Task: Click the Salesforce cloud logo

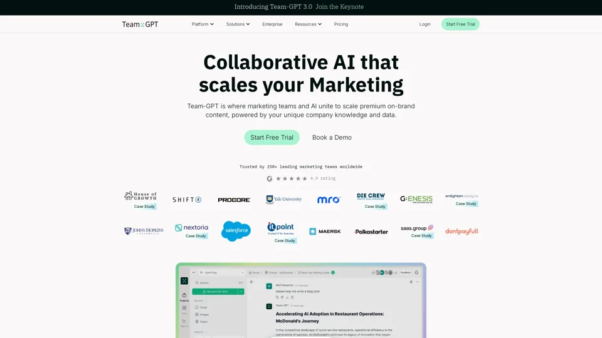Action: click(236, 231)
